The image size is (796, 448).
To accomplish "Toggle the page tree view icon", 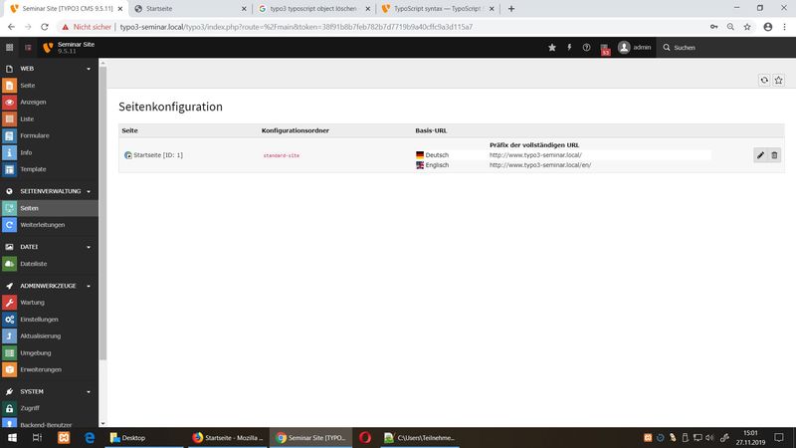I will [28, 47].
